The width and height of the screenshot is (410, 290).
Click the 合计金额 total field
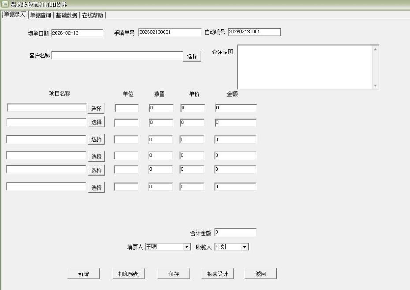(x=235, y=232)
